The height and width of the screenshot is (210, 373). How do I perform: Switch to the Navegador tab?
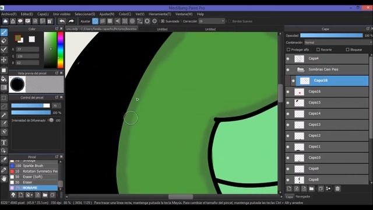click(303, 197)
